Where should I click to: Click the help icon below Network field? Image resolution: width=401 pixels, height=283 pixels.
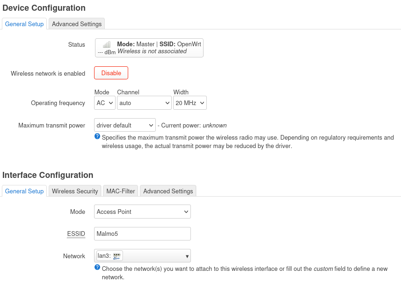pyautogui.click(x=97, y=268)
